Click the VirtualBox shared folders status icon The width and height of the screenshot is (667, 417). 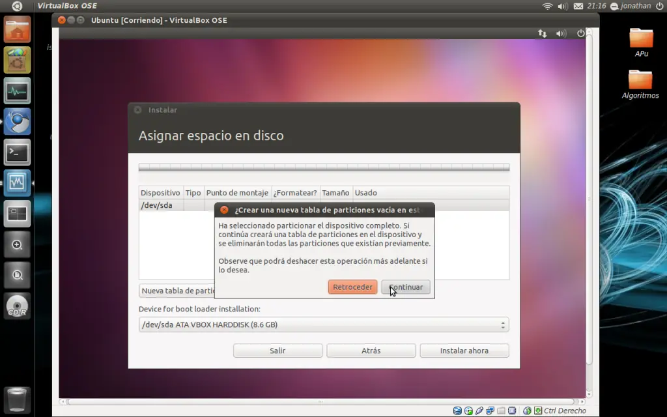(501, 410)
